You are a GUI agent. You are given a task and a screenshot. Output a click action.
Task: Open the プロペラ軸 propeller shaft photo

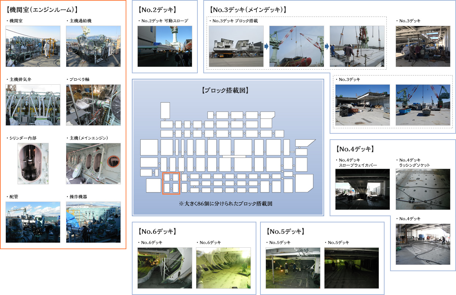click(93, 105)
